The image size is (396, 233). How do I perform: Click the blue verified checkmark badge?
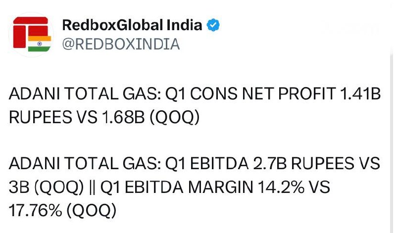tap(213, 25)
